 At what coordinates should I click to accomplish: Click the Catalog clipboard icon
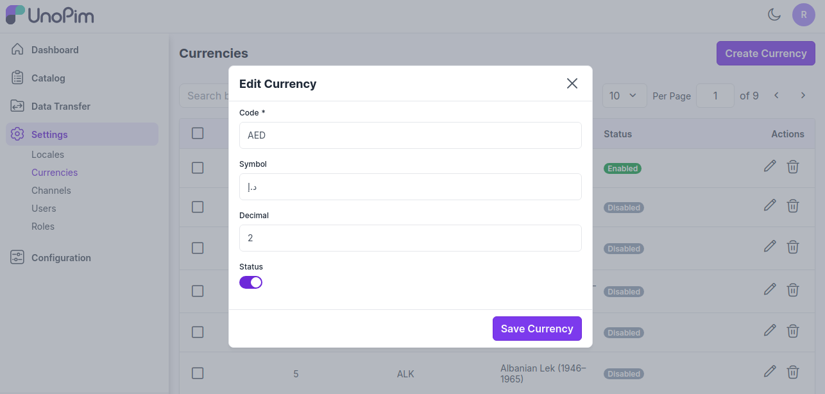[x=18, y=78]
